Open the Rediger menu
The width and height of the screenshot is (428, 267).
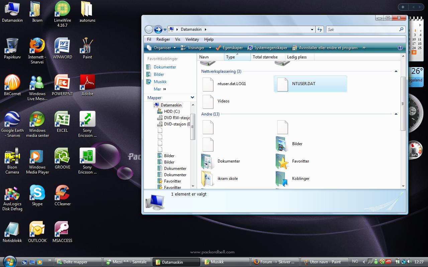[x=163, y=39]
